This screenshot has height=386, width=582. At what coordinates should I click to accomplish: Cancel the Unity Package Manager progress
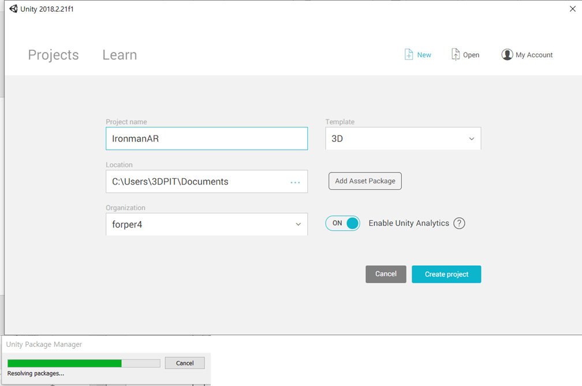185,363
